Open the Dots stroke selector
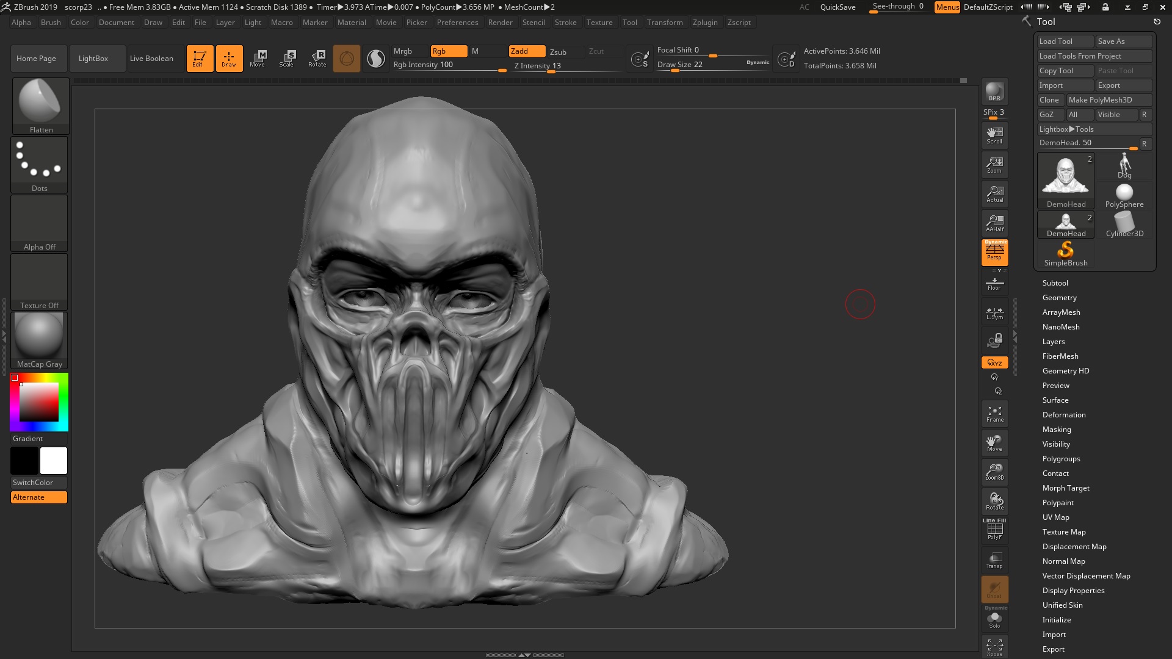The image size is (1172, 659). (x=40, y=165)
